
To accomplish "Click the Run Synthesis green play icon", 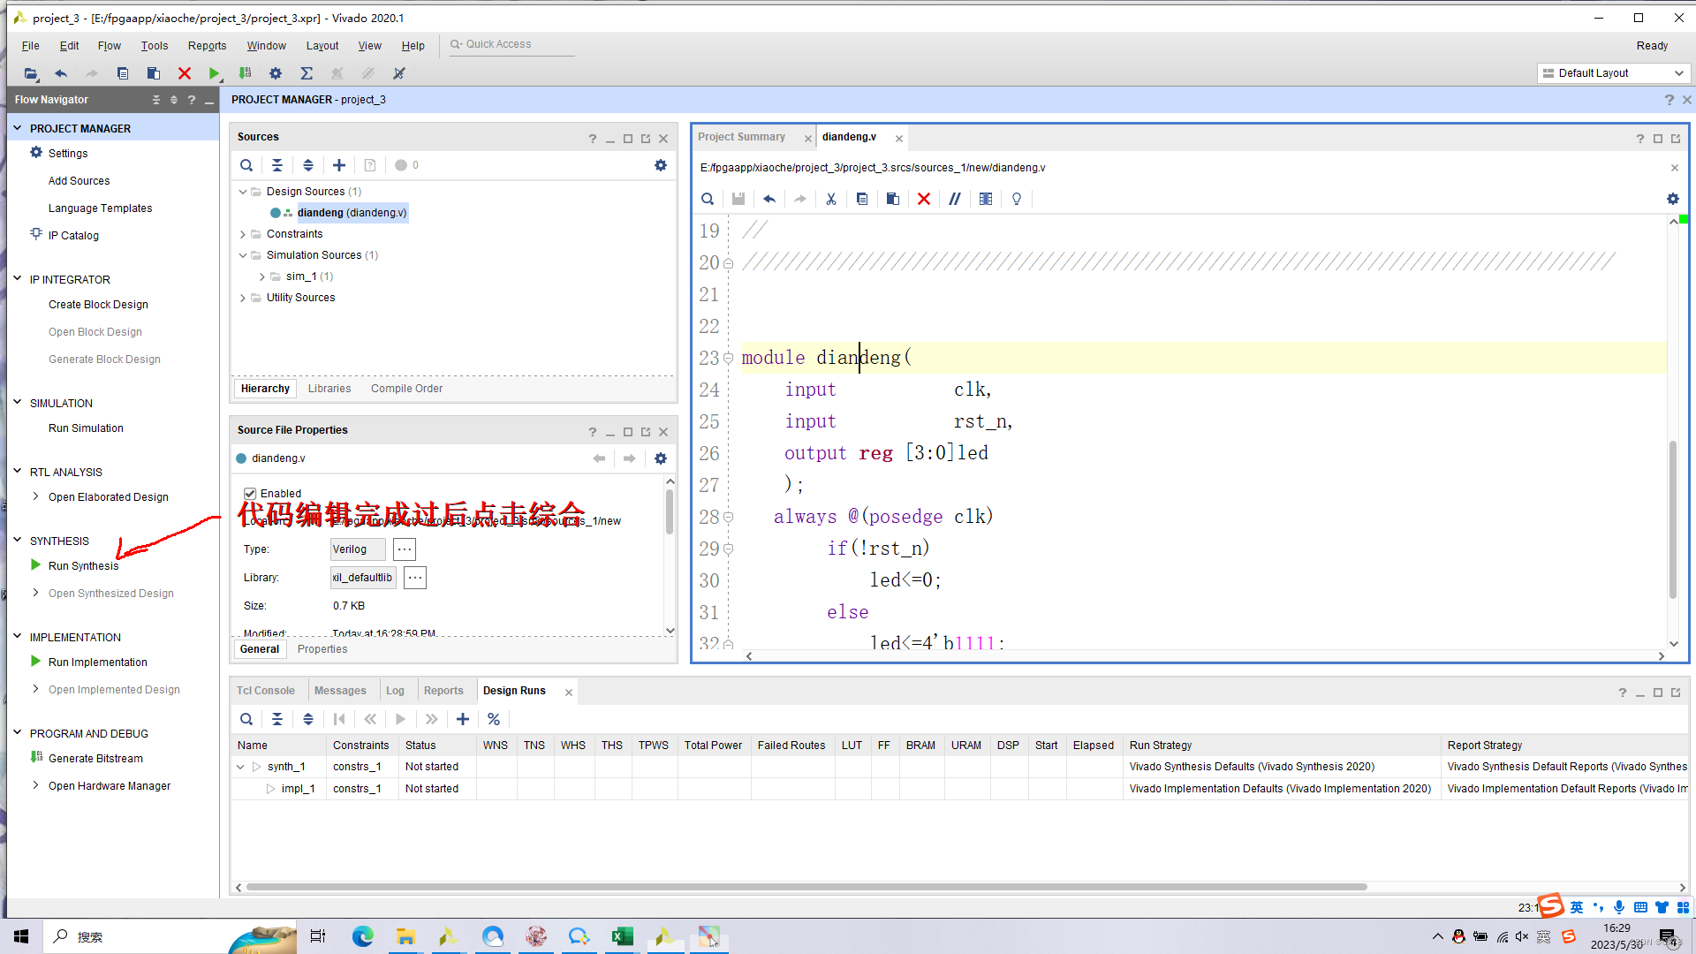I will coord(35,565).
